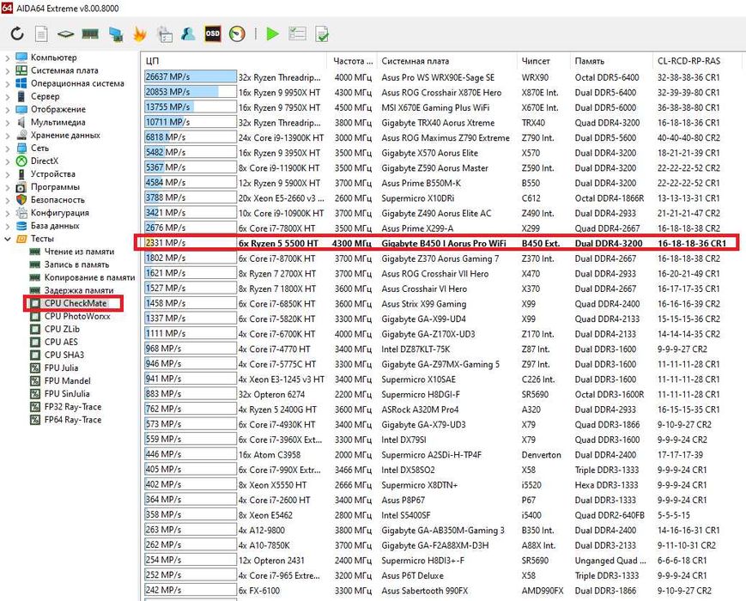Viewport: 746px width, 601px height.
Task: Select the Отображение tree node
Action: tap(58, 109)
